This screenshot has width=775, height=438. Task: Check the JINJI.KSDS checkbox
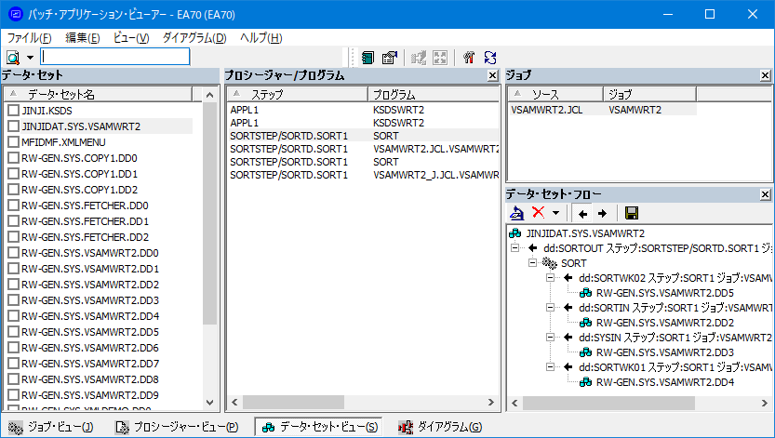[13, 111]
